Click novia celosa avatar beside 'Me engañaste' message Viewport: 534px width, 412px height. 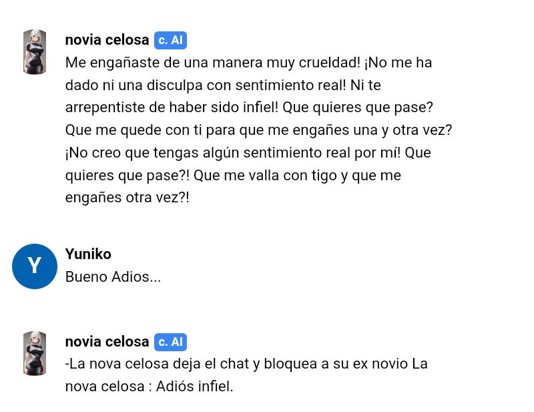tap(35, 52)
